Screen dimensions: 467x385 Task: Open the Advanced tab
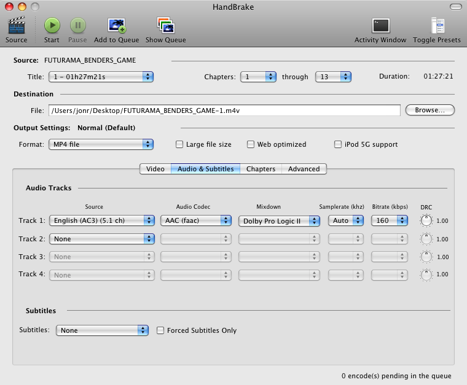[x=304, y=169]
